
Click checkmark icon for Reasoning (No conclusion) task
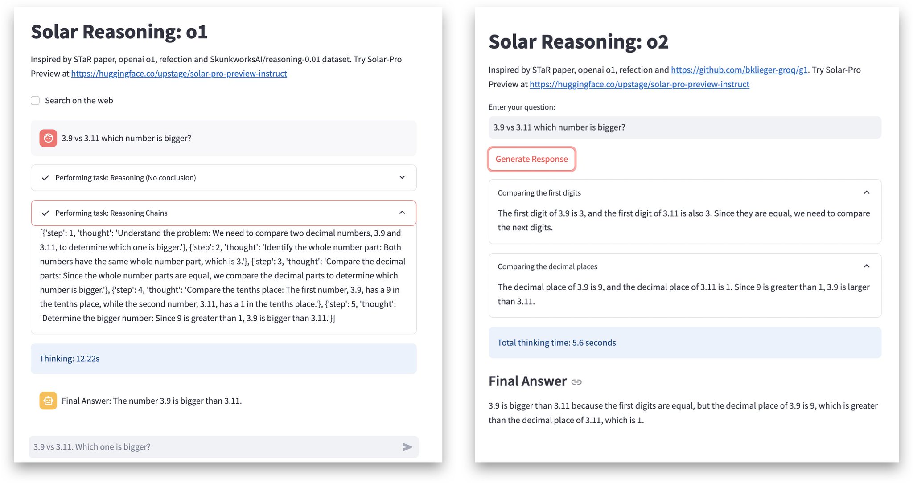[45, 178]
